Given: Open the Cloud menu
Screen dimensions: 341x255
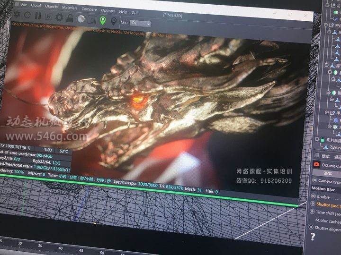Looking at the screenshot, I should pyautogui.click(x=36, y=5).
